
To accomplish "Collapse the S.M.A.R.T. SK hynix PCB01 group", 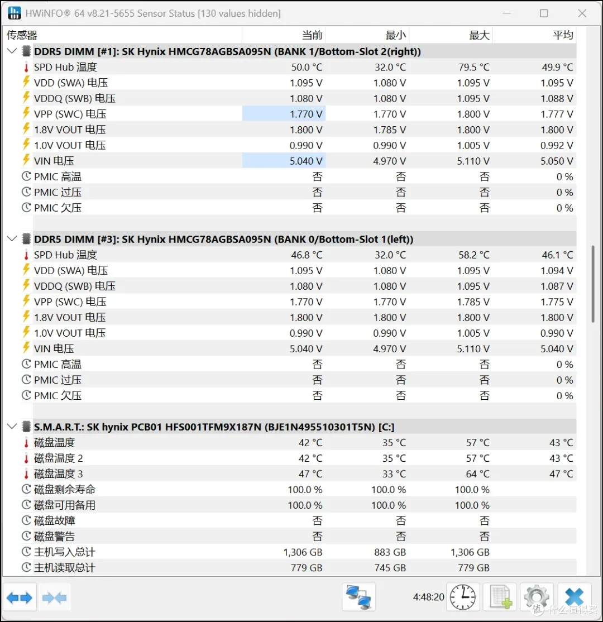I will tap(12, 427).
